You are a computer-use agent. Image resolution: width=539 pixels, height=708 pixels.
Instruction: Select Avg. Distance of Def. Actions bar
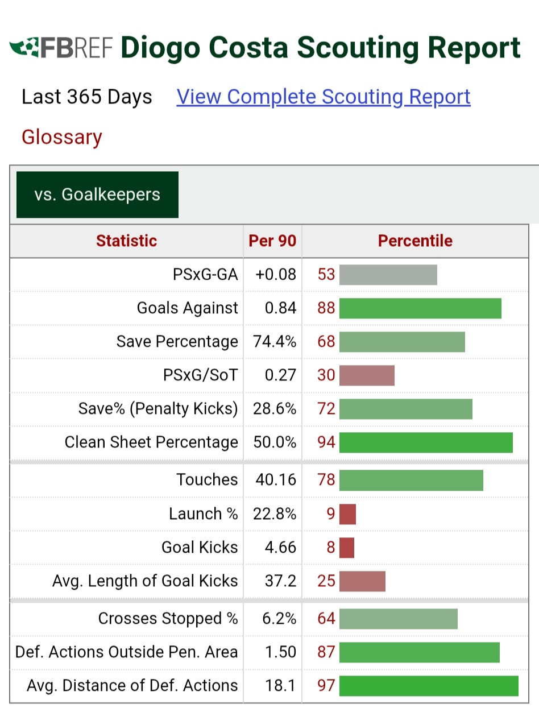(x=429, y=686)
